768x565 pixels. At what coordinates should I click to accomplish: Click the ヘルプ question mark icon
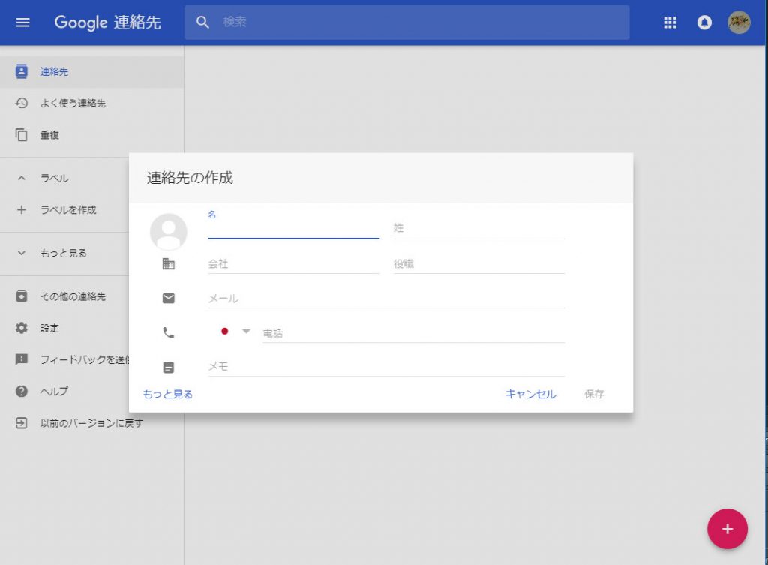pyautogui.click(x=22, y=391)
